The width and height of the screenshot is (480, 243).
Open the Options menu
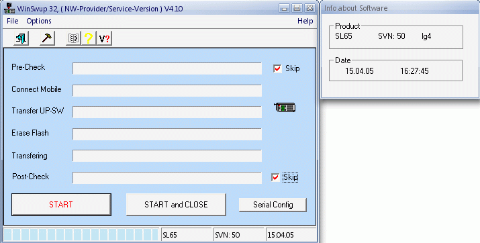pyautogui.click(x=39, y=21)
